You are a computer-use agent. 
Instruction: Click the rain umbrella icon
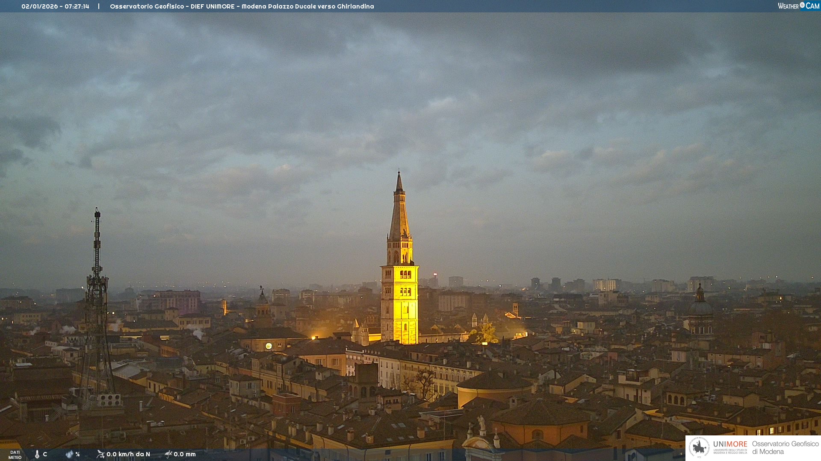coord(168,454)
